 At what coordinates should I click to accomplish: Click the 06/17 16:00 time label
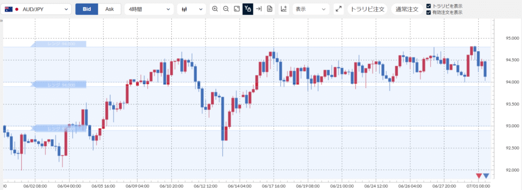click(274, 186)
